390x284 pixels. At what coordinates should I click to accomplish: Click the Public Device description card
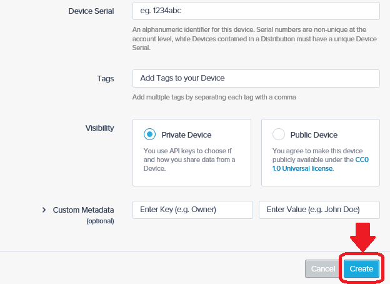(321, 153)
